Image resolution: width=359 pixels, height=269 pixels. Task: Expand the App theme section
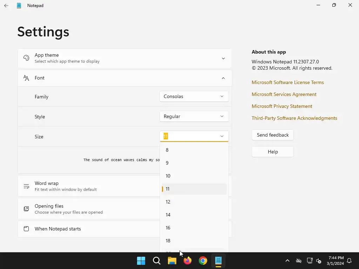point(223,58)
